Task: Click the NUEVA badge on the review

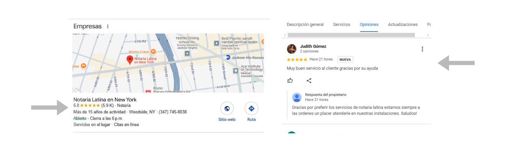Action: point(345,59)
